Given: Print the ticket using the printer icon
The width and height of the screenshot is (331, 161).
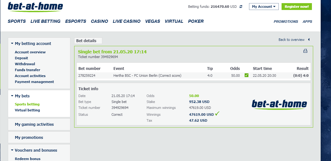Looking at the screenshot, I should click(x=305, y=51).
